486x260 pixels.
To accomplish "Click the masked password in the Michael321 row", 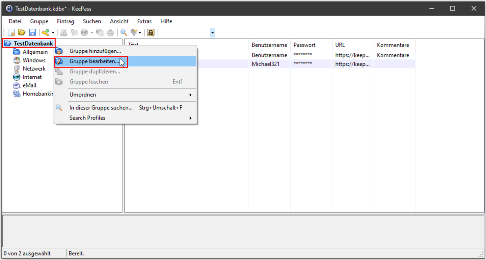I will pos(303,63).
